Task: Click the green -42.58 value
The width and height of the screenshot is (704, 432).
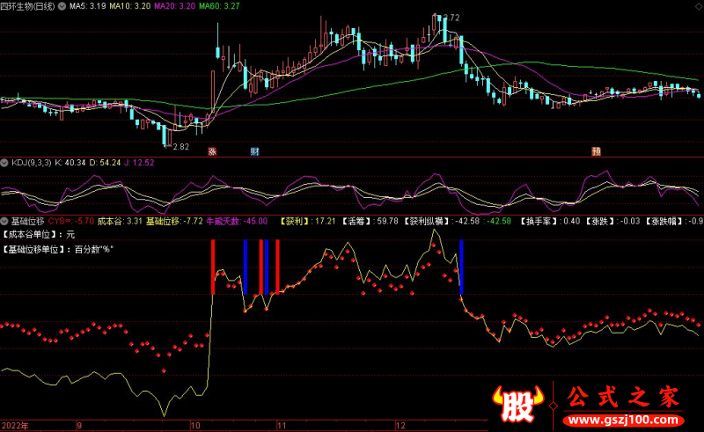Action: click(x=499, y=221)
